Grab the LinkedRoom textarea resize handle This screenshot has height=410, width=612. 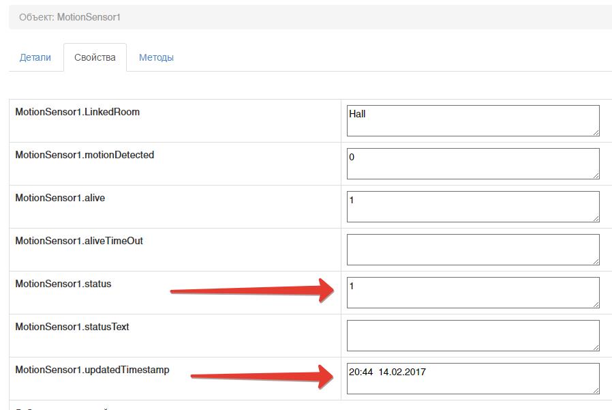pos(596,132)
